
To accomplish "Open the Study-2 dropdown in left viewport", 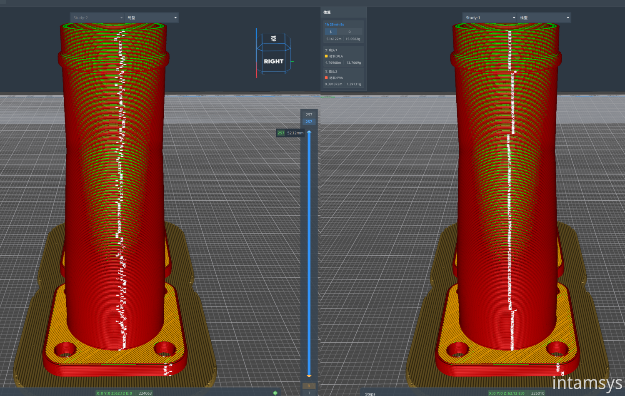I will coord(97,17).
